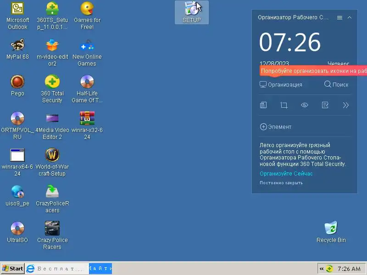The image size is (367, 275).
Task: Click the Найти search button
Action: pyautogui.click(x=100, y=269)
